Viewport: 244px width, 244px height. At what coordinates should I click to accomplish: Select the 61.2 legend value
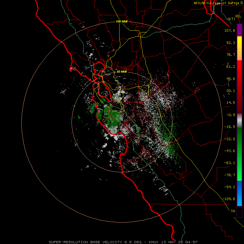point(231,67)
